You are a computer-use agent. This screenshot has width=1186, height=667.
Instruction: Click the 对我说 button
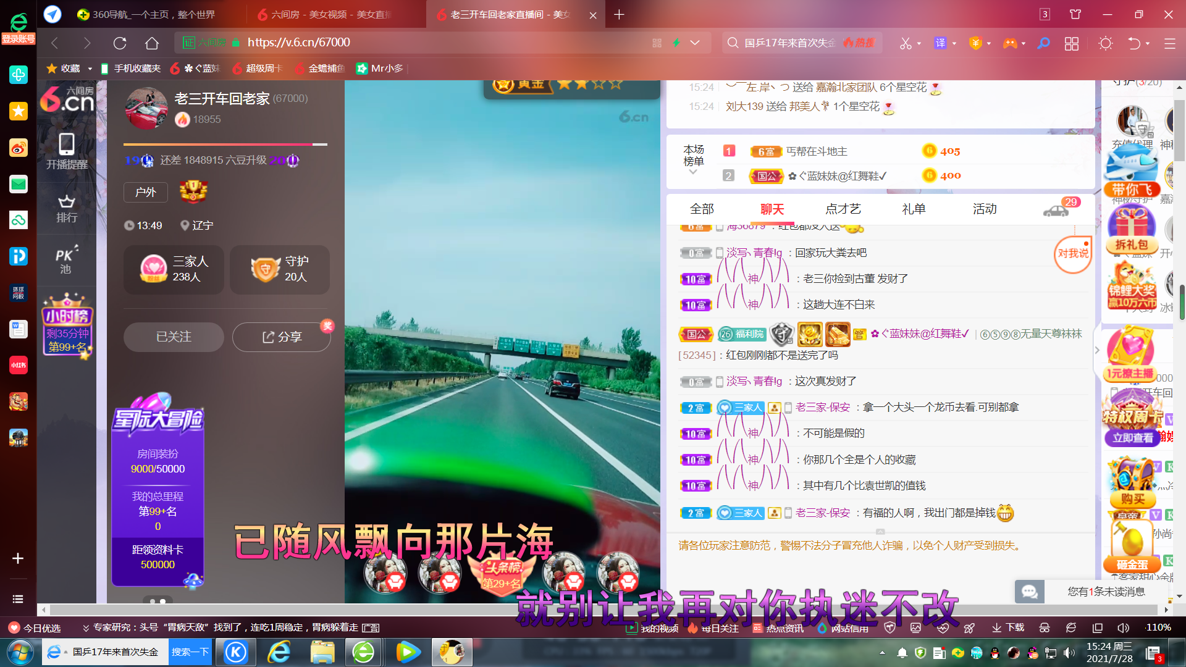click(x=1073, y=254)
